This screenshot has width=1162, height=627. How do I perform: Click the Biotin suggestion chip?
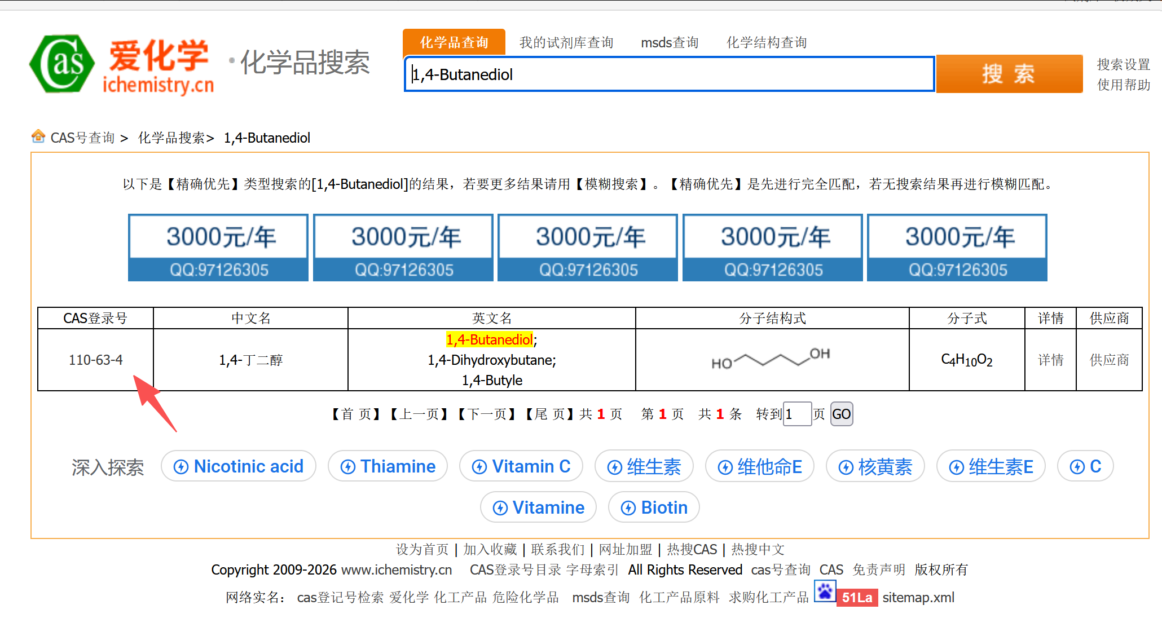pyautogui.click(x=653, y=507)
